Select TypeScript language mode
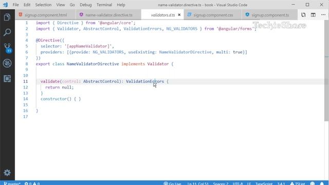The image size is (329, 185). click(264, 183)
